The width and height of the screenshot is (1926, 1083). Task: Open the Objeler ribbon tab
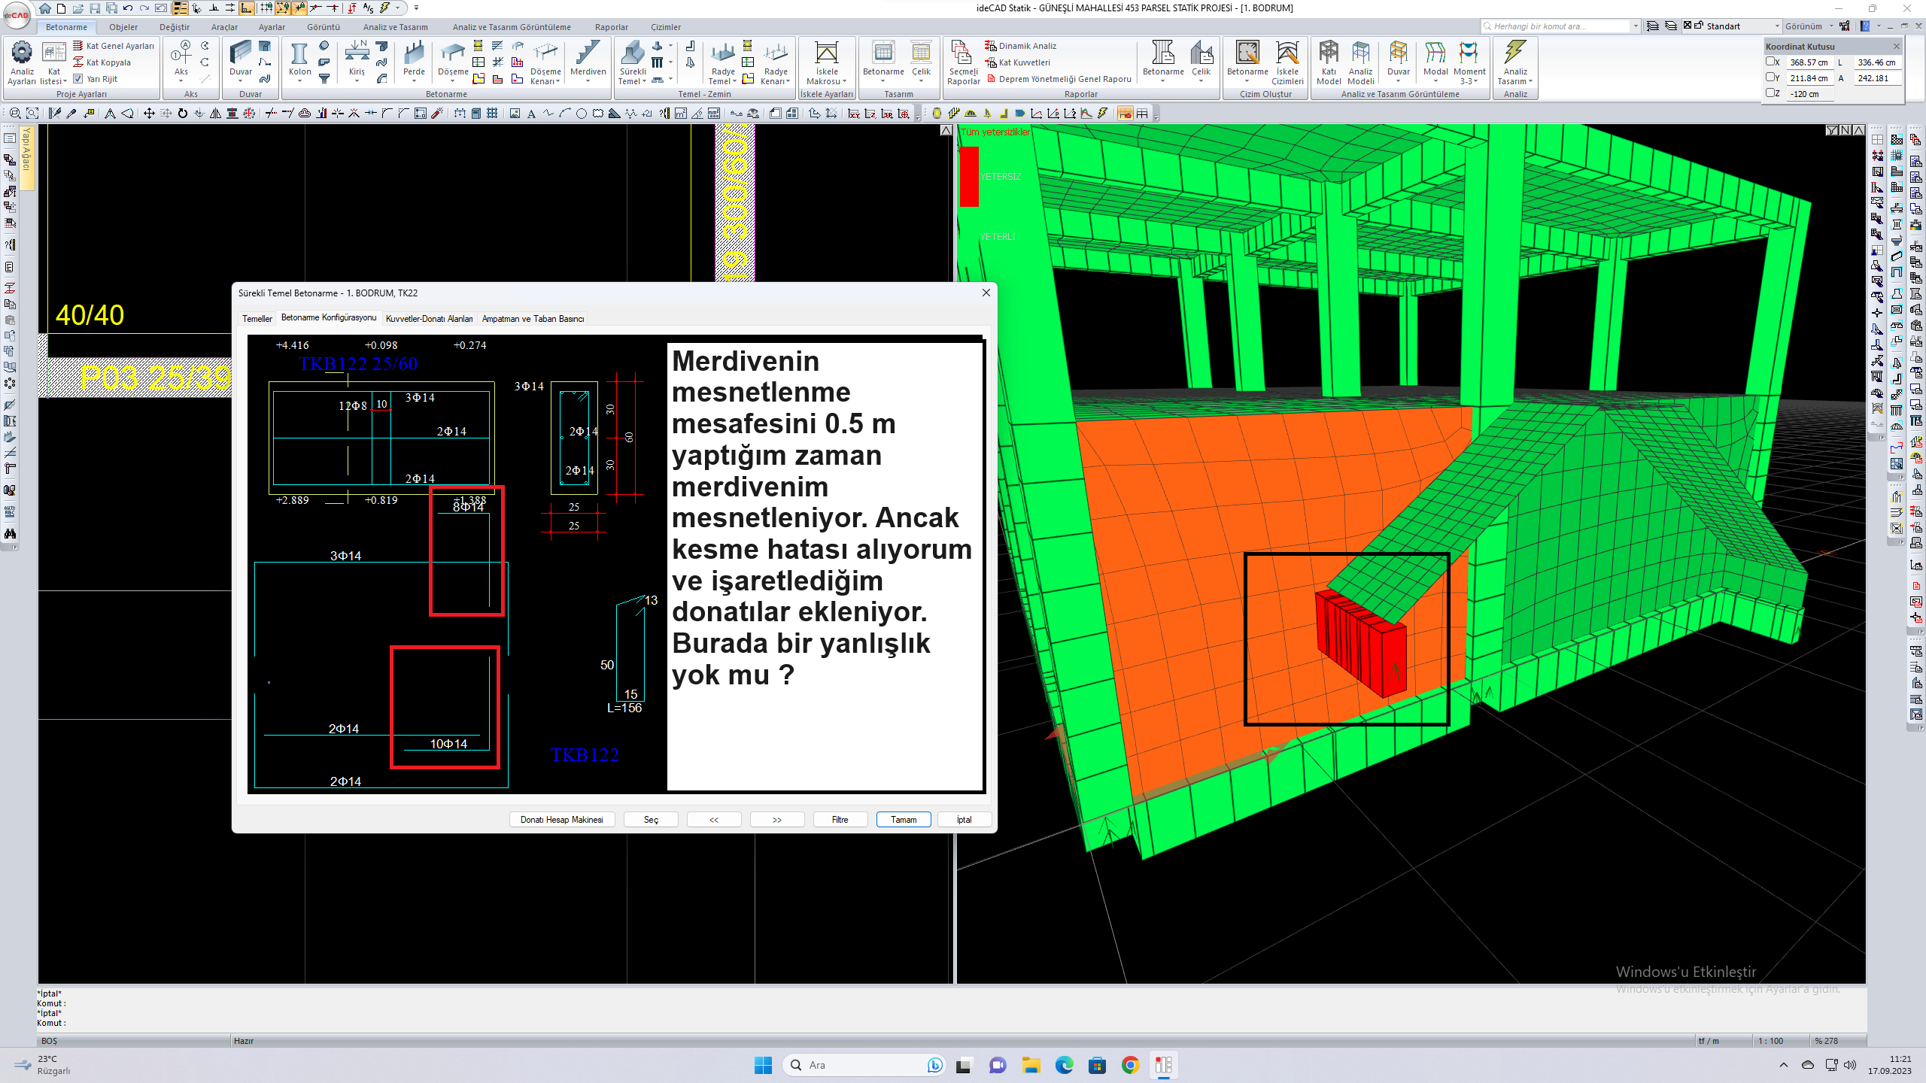click(x=123, y=27)
